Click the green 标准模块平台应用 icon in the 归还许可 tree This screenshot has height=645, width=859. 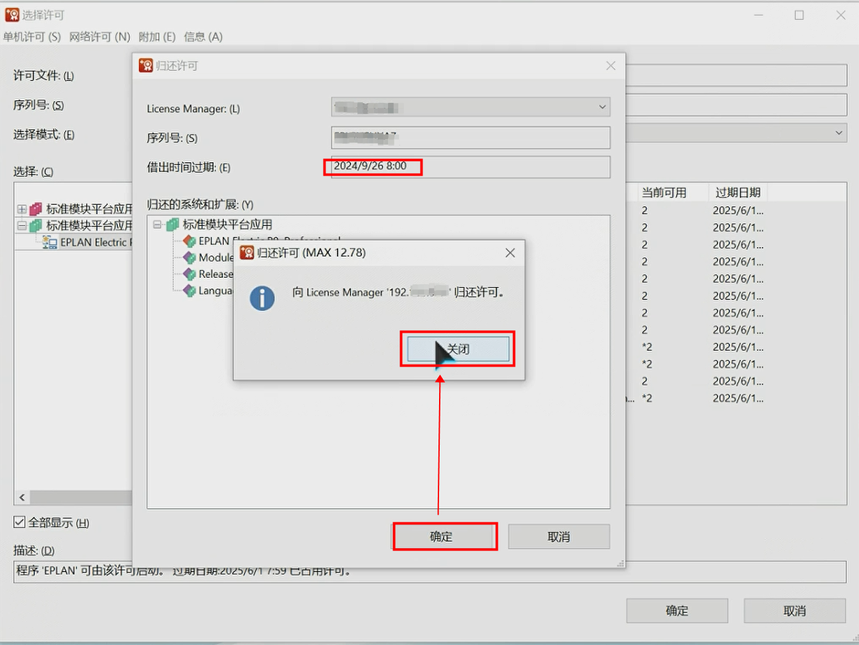click(172, 225)
